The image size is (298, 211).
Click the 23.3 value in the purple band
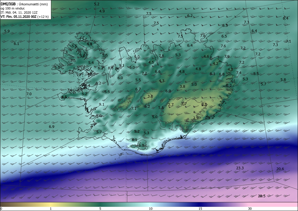tap(240, 168)
